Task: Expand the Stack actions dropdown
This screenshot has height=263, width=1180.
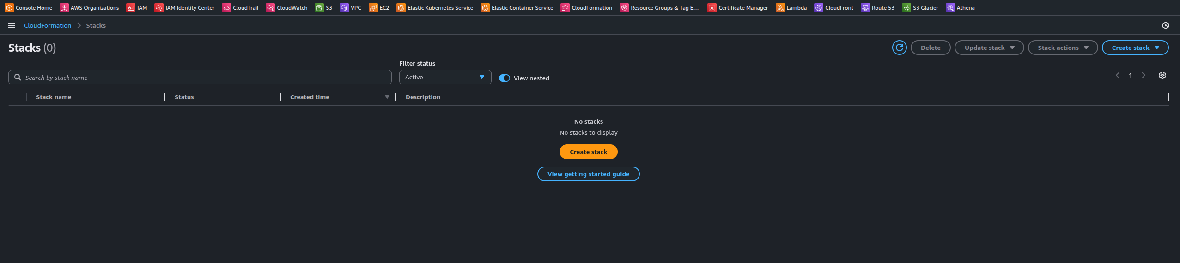Action: coord(1062,48)
